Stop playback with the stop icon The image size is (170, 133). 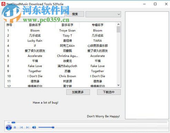click(15, 127)
